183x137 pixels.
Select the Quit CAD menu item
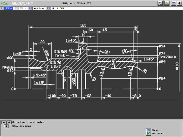click(59, 8)
